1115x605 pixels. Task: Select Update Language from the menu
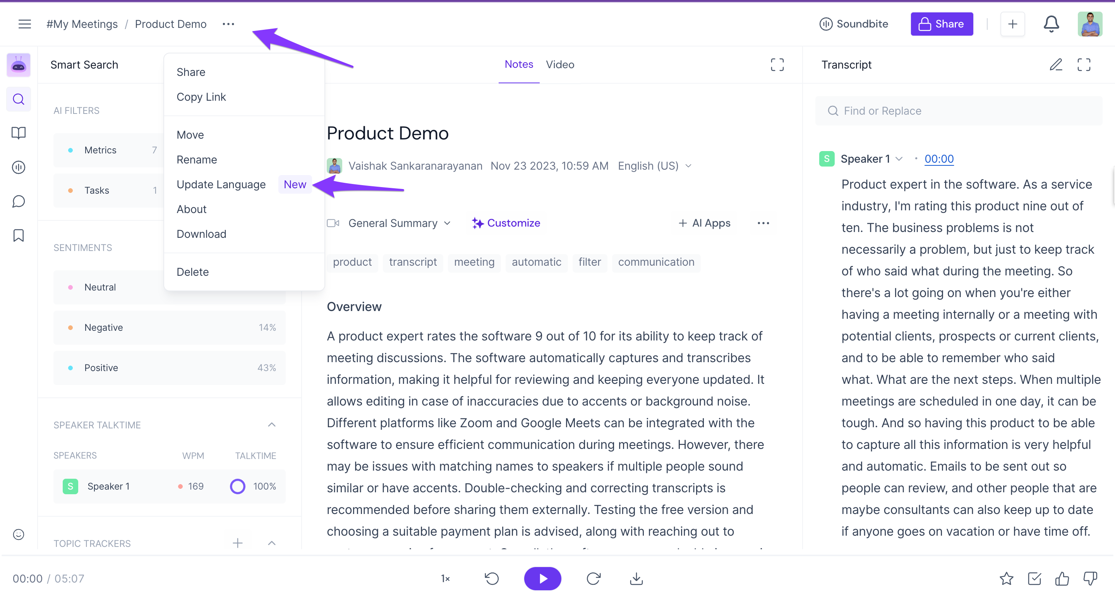pos(221,184)
